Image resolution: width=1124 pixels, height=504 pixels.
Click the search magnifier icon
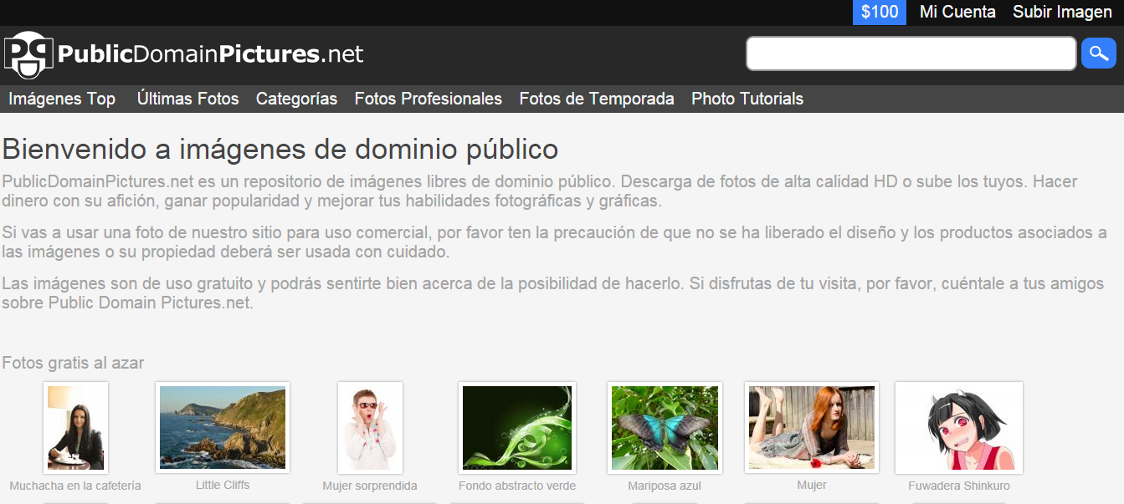[x=1098, y=53]
